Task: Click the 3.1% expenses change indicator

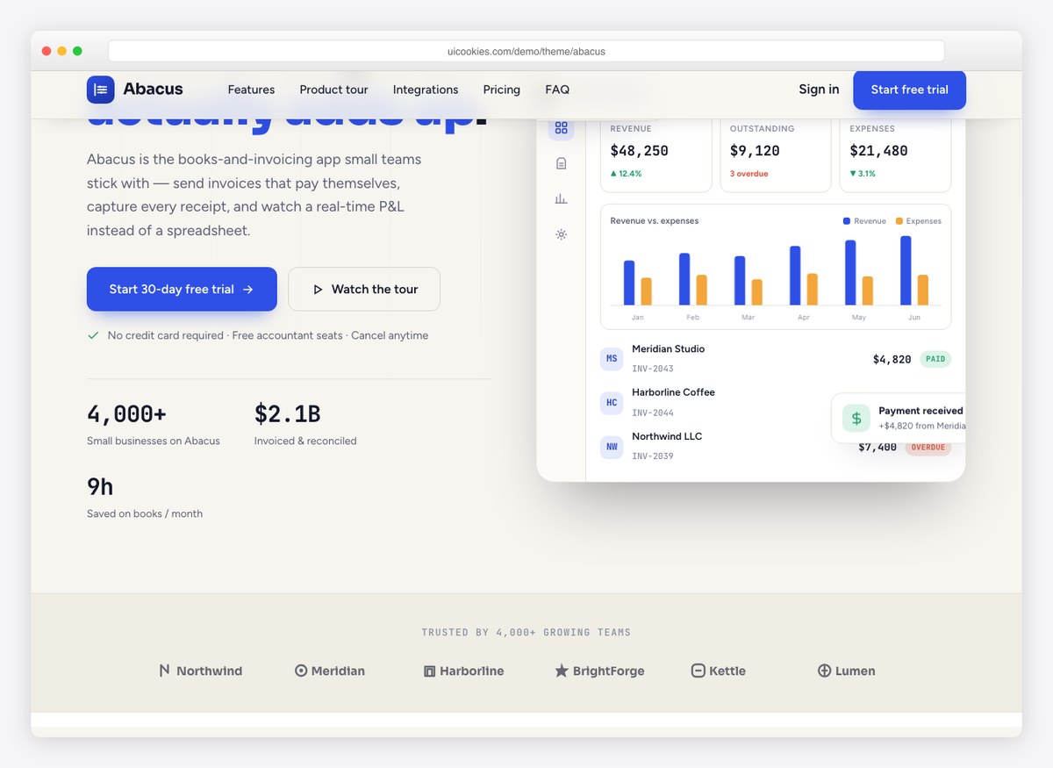Action: (863, 174)
